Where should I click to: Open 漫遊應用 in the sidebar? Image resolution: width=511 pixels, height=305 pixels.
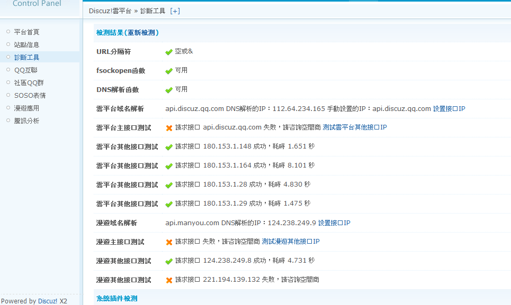pos(26,108)
